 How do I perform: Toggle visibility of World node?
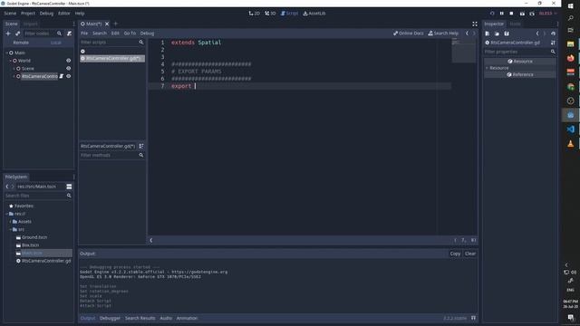pos(69,61)
